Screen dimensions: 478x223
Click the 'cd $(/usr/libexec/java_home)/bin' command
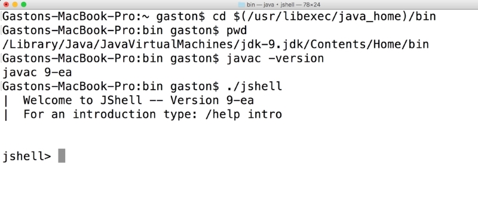point(324,16)
